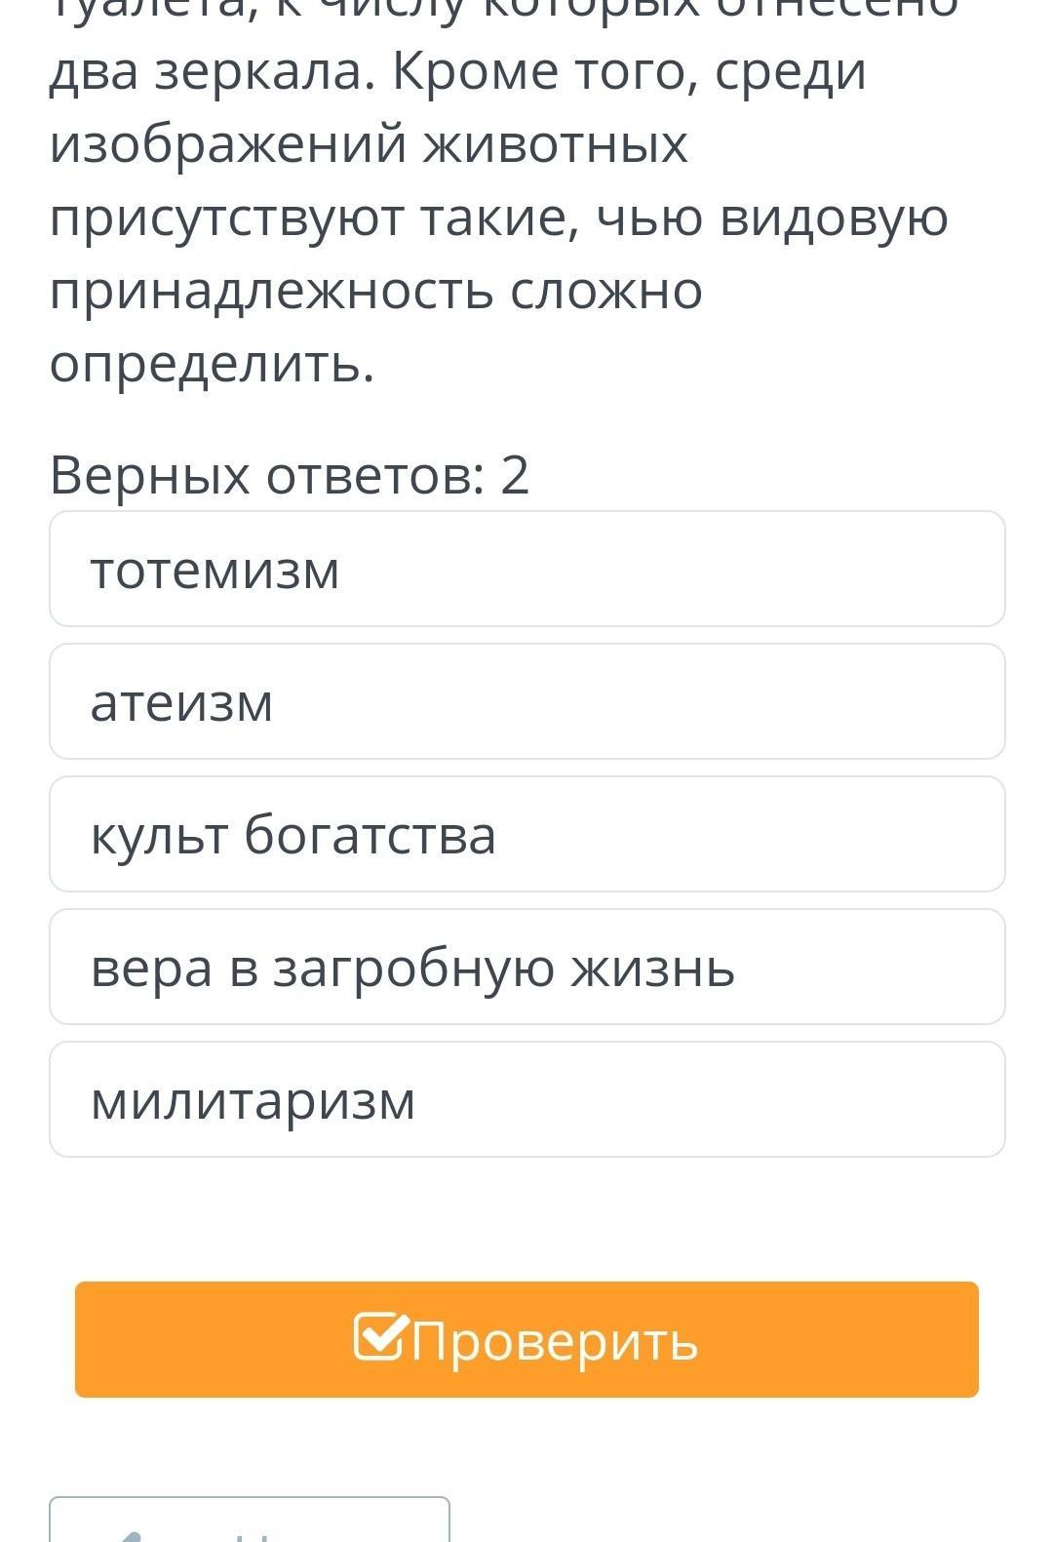
Task: Click the checkmark icon on the Проверить button
Action: coord(378,1337)
